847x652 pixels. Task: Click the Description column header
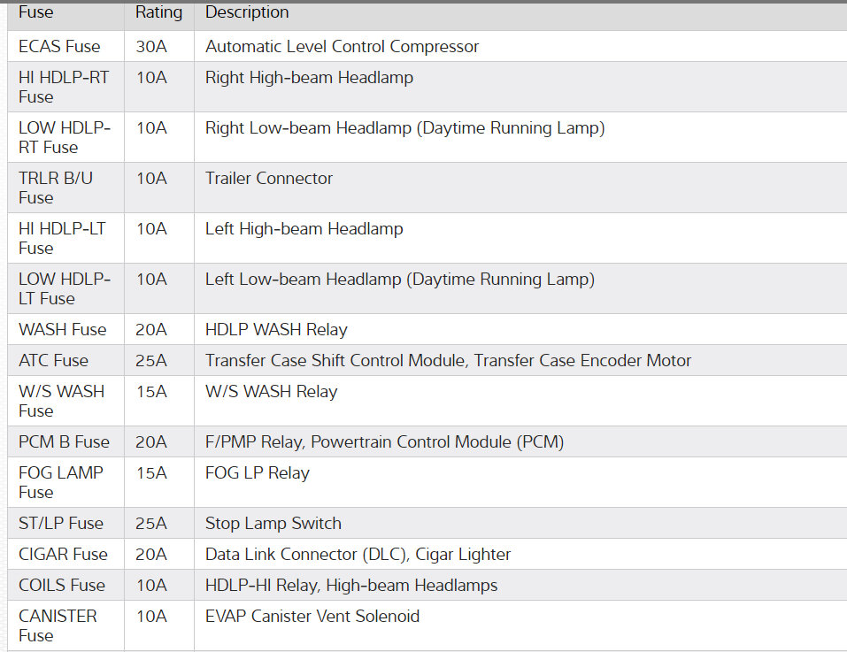(x=247, y=12)
